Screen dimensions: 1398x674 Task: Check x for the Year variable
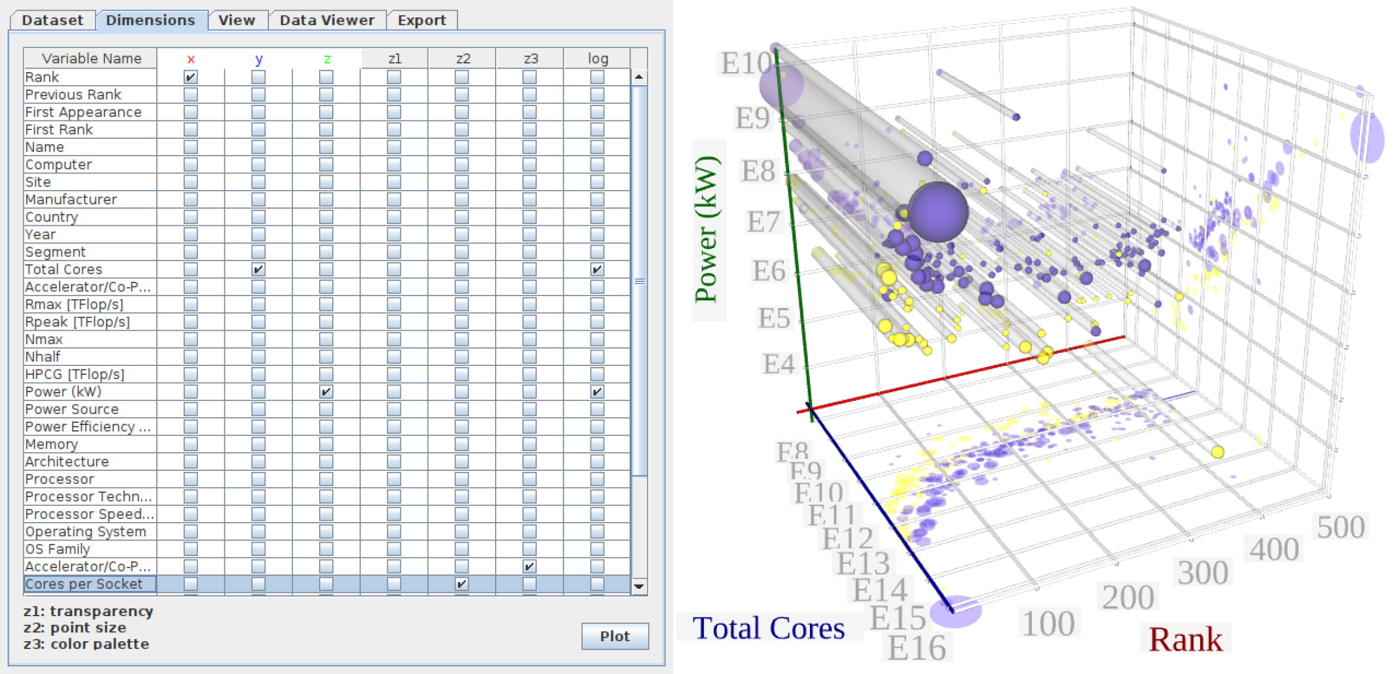coord(190,234)
